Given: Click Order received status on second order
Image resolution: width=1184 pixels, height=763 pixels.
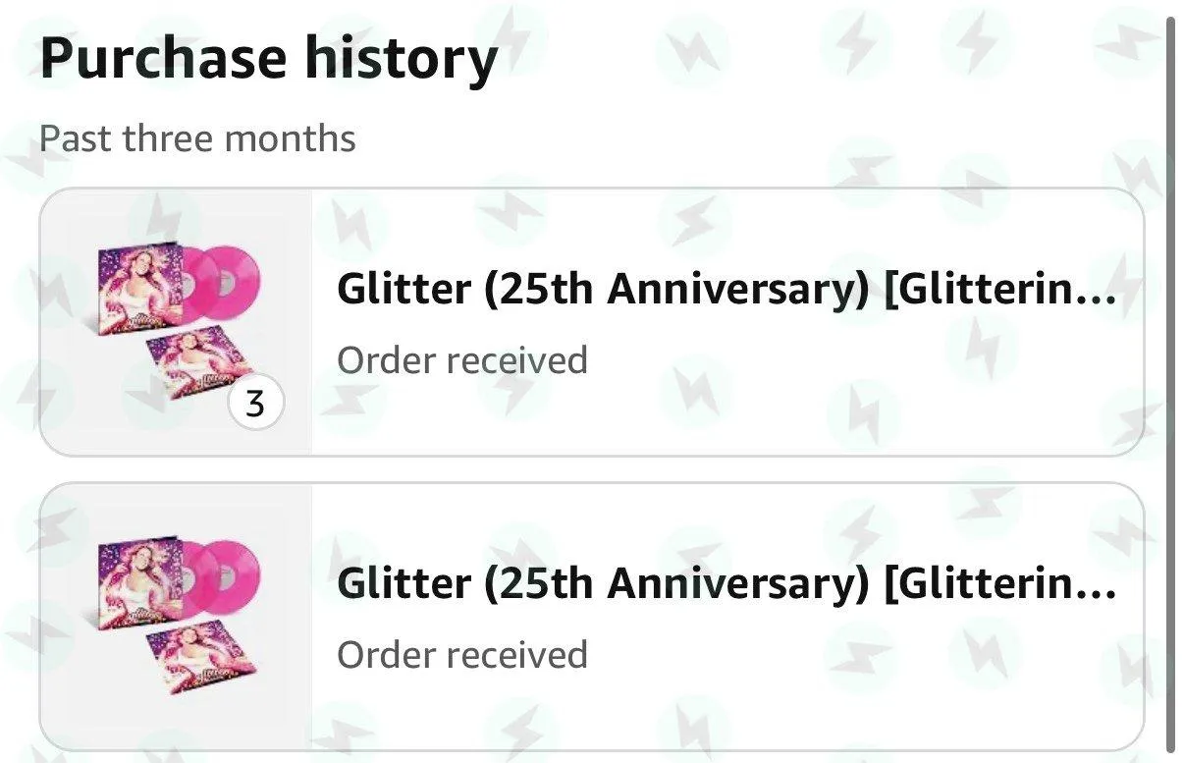Looking at the screenshot, I should coord(462,655).
